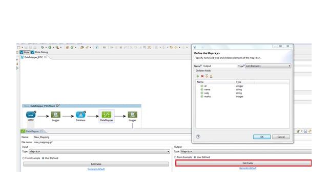The width and height of the screenshot is (328, 184).
Task: Click OK in Define the Map dialog
Action: coord(262,137)
